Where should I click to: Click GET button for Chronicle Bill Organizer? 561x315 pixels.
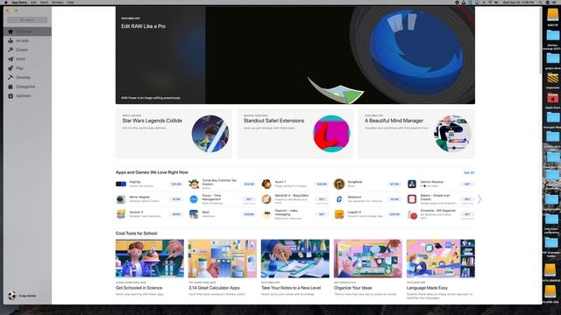(x=467, y=214)
